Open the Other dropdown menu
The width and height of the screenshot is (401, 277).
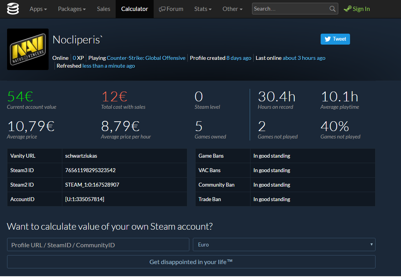(x=232, y=9)
